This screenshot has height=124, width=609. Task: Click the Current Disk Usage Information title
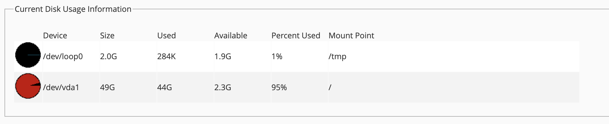pos(73,9)
